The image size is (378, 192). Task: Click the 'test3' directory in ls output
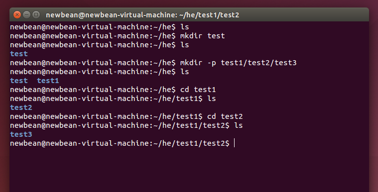[21, 134]
